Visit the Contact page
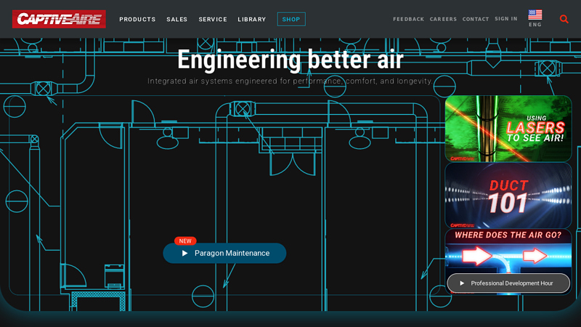Image resolution: width=581 pixels, height=327 pixels. (x=476, y=20)
